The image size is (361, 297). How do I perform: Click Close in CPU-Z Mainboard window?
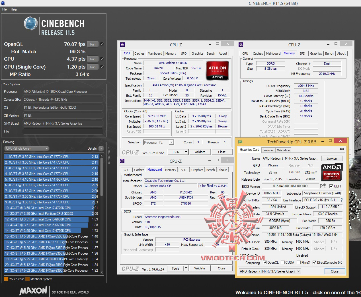(221, 268)
